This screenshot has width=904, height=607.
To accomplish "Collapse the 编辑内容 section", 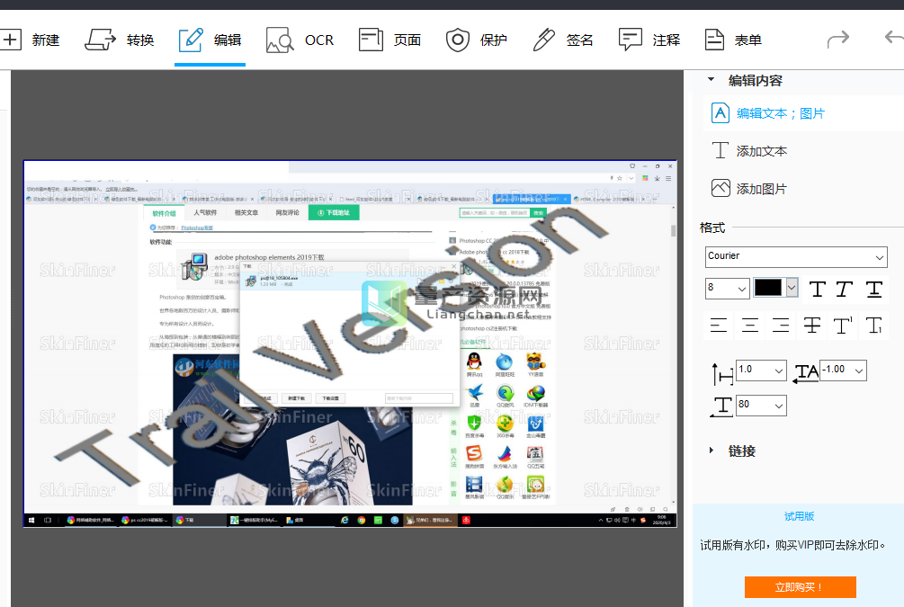I will (x=711, y=79).
